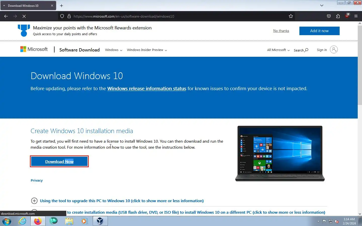Image resolution: width=362 pixels, height=226 pixels.
Task: Click the 'Create Windows 10 installation media' heading
Action: (82, 131)
